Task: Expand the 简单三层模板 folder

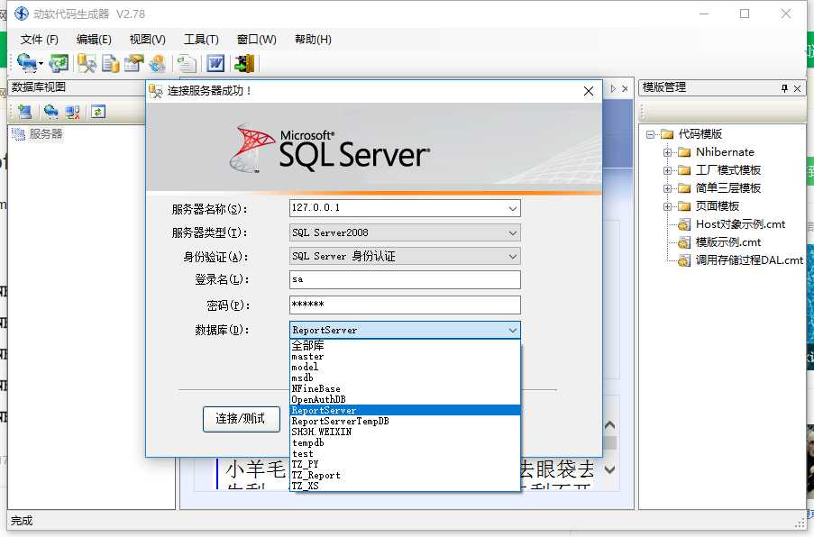Action: pos(668,189)
